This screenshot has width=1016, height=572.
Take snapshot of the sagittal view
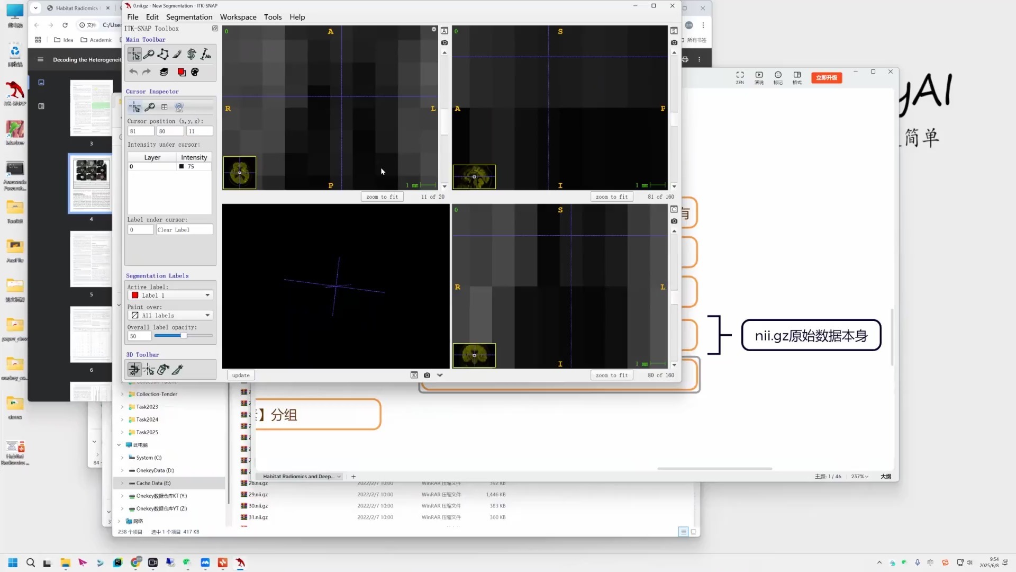(674, 42)
